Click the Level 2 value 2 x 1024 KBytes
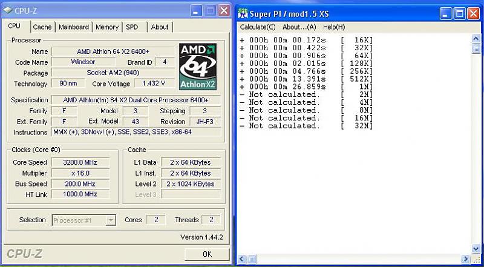The image size is (484, 267). coord(191,184)
